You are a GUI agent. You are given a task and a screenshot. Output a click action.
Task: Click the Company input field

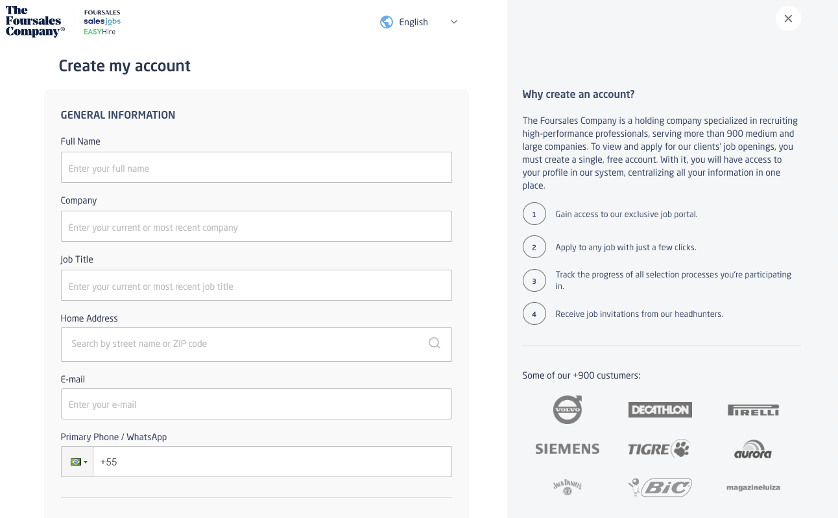tap(256, 227)
